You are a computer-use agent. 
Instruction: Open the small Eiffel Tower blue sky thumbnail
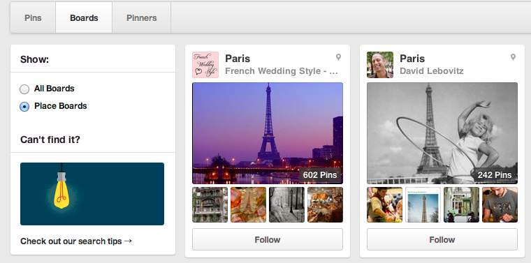[x=423, y=205]
